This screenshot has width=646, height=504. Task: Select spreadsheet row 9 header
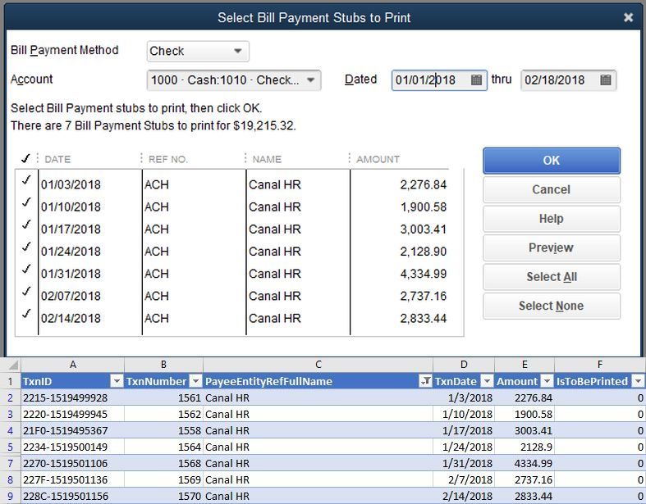point(11,496)
